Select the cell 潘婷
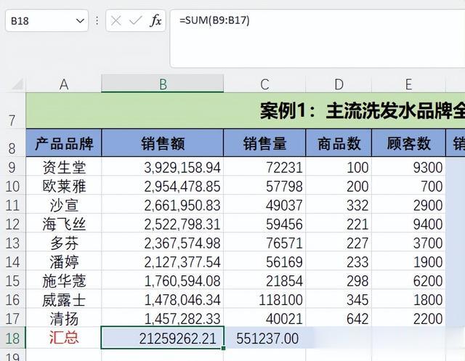The image size is (465, 361). (x=64, y=261)
